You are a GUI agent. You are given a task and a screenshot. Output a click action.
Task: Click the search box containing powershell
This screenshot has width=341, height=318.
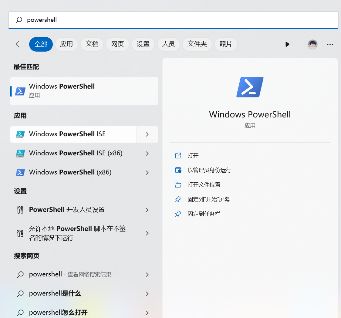point(173,20)
